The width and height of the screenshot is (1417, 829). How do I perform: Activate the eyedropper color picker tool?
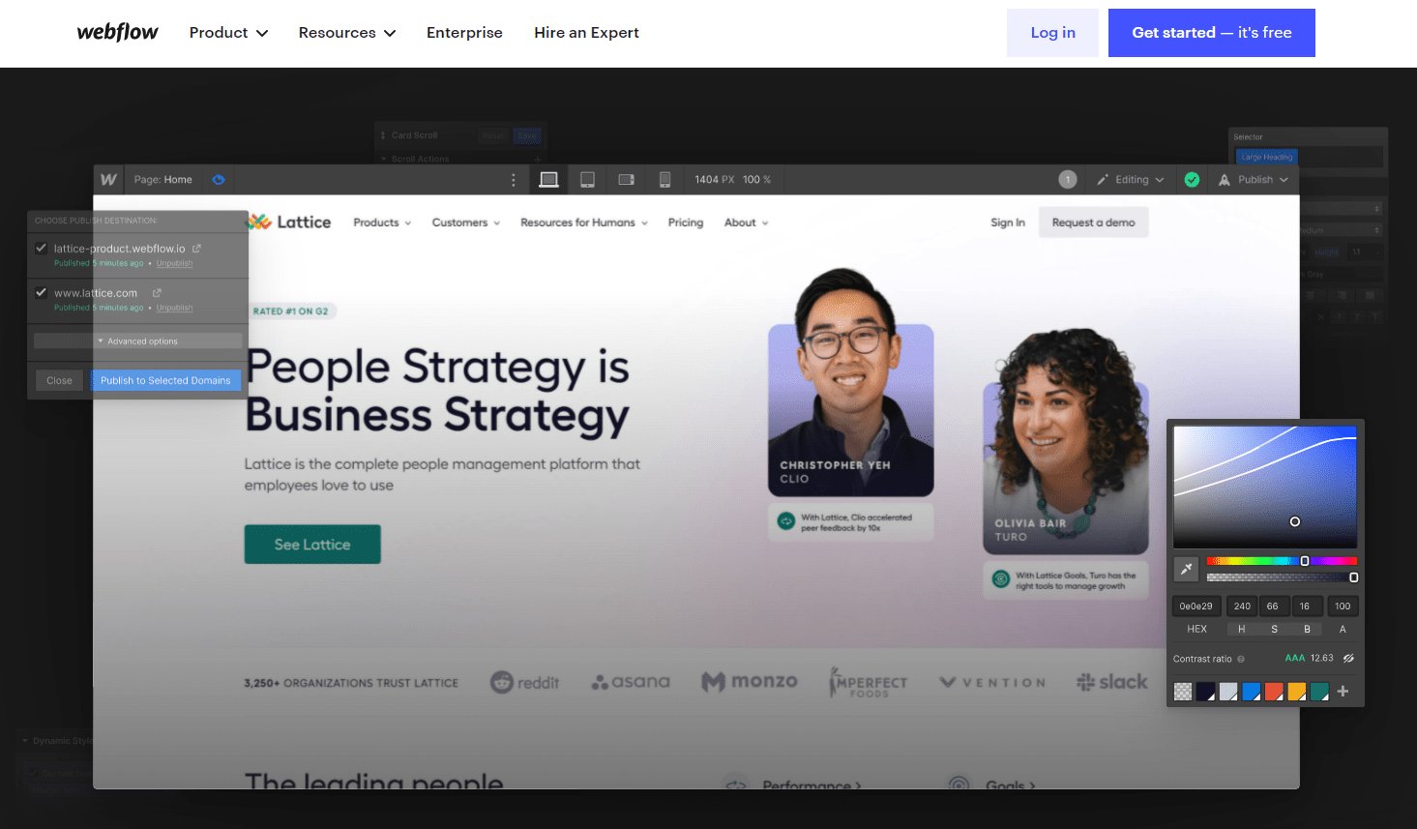(x=1186, y=569)
